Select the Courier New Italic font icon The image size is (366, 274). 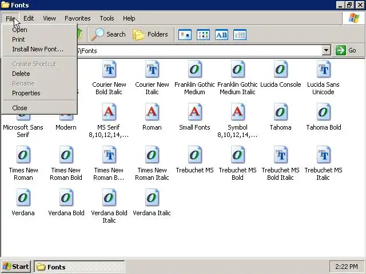click(152, 69)
